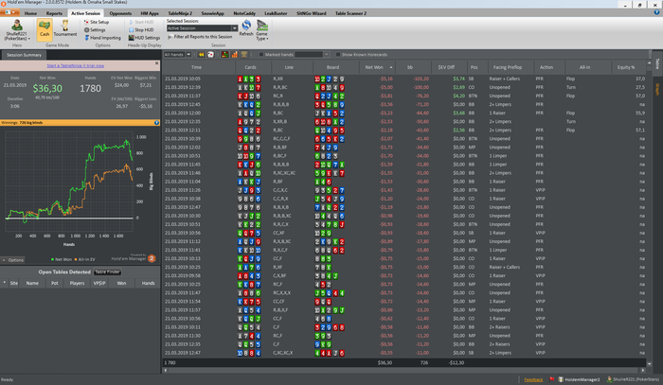
Task: Expand the graph Options panel
Action: tap(12, 260)
